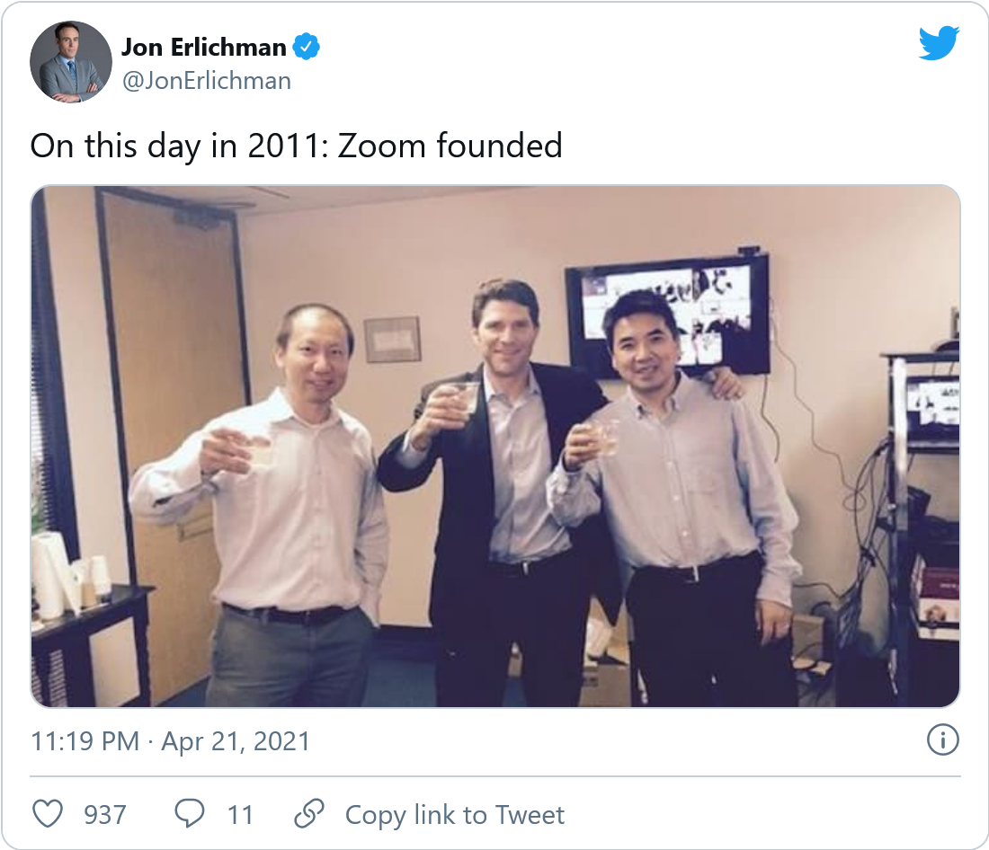This screenshot has height=850, width=989.
Task: Open the tweet info icon
Action: (x=942, y=740)
